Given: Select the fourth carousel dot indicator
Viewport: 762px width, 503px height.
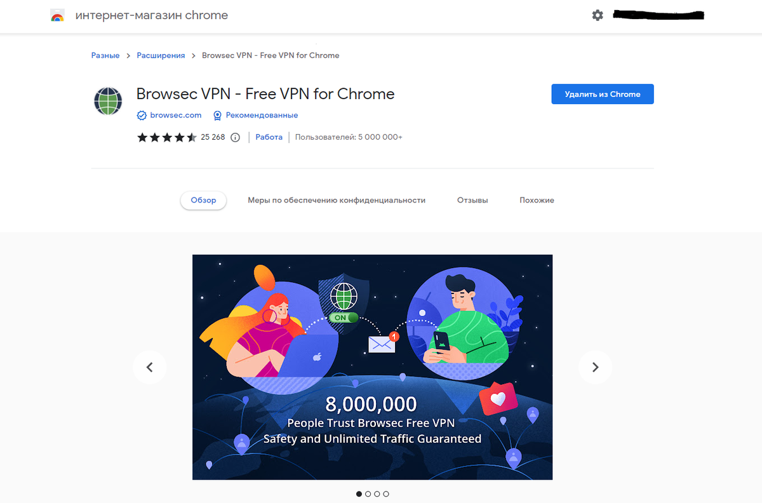Looking at the screenshot, I should pyautogui.click(x=386, y=493).
